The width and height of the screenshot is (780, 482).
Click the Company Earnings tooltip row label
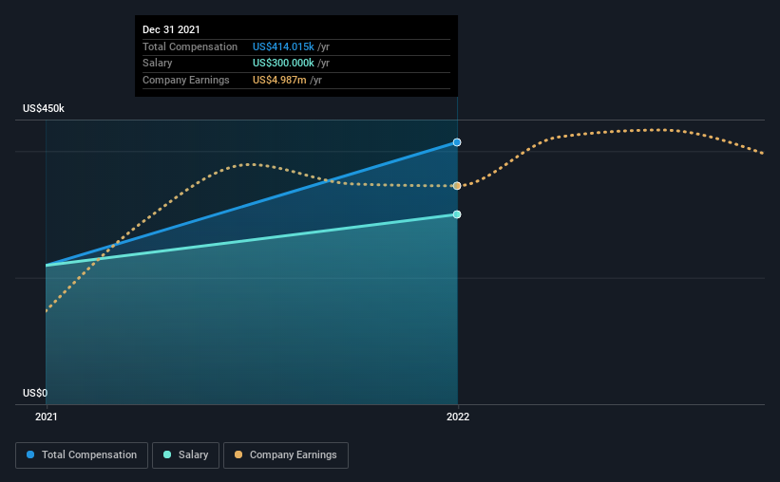click(x=186, y=80)
